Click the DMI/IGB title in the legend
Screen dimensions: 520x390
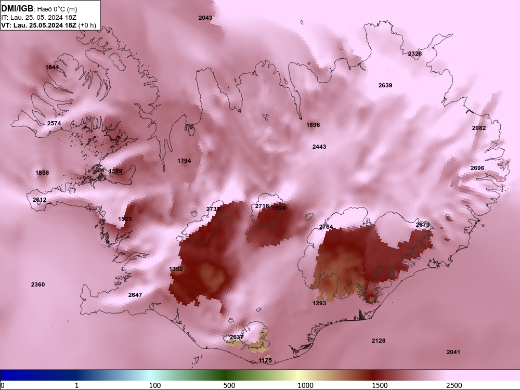click(x=18, y=8)
